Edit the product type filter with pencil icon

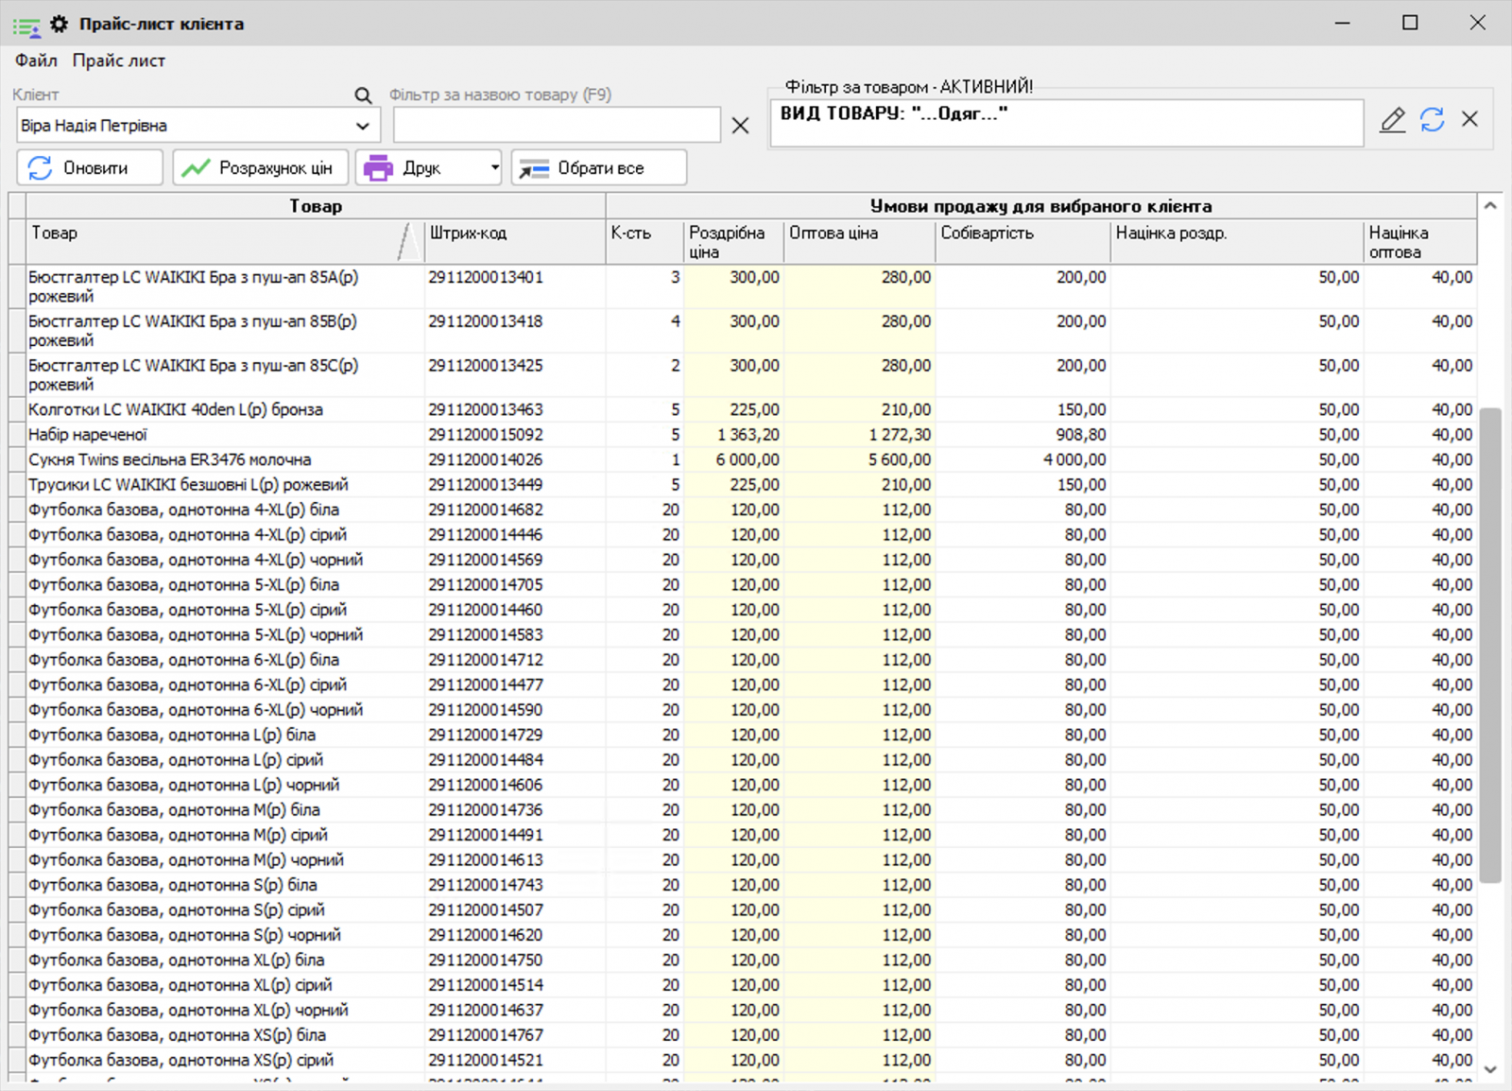click(x=1392, y=120)
